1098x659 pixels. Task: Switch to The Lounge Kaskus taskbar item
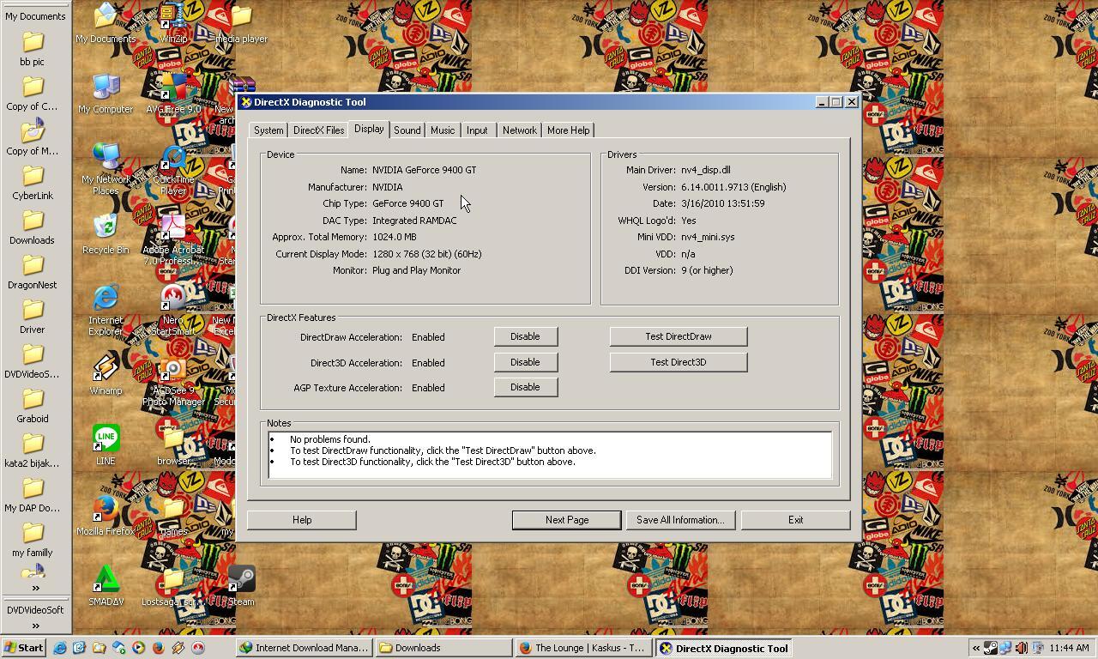pyautogui.click(x=582, y=648)
